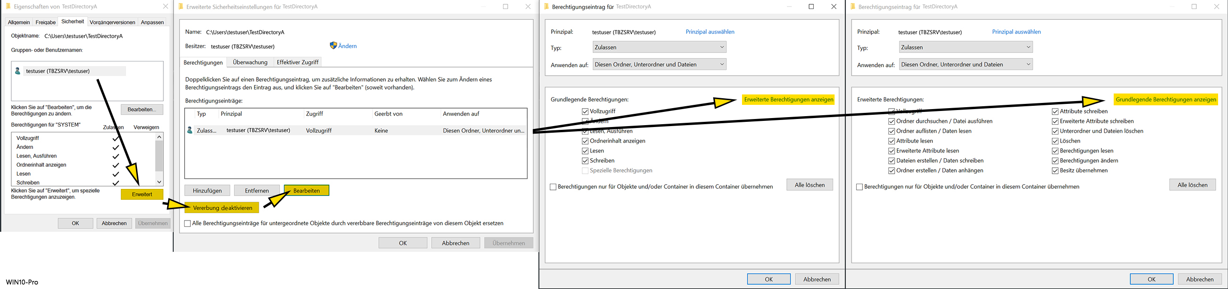This screenshot has height=289, width=1228.
Task: Click the 'Vererbung deaktivieren' button
Action: [x=222, y=208]
